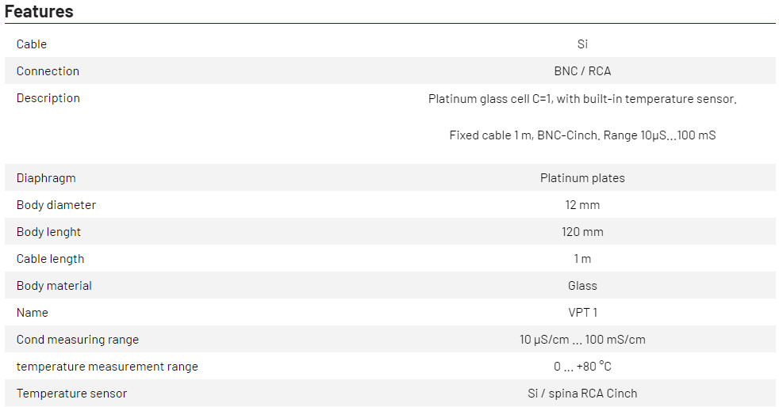Viewport: 779px width, 407px height.
Task: Select the Si / spina RCA Cinch value
Action: pyautogui.click(x=582, y=394)
